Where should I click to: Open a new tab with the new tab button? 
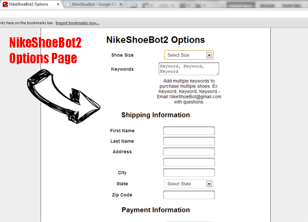tap(132, 4)
